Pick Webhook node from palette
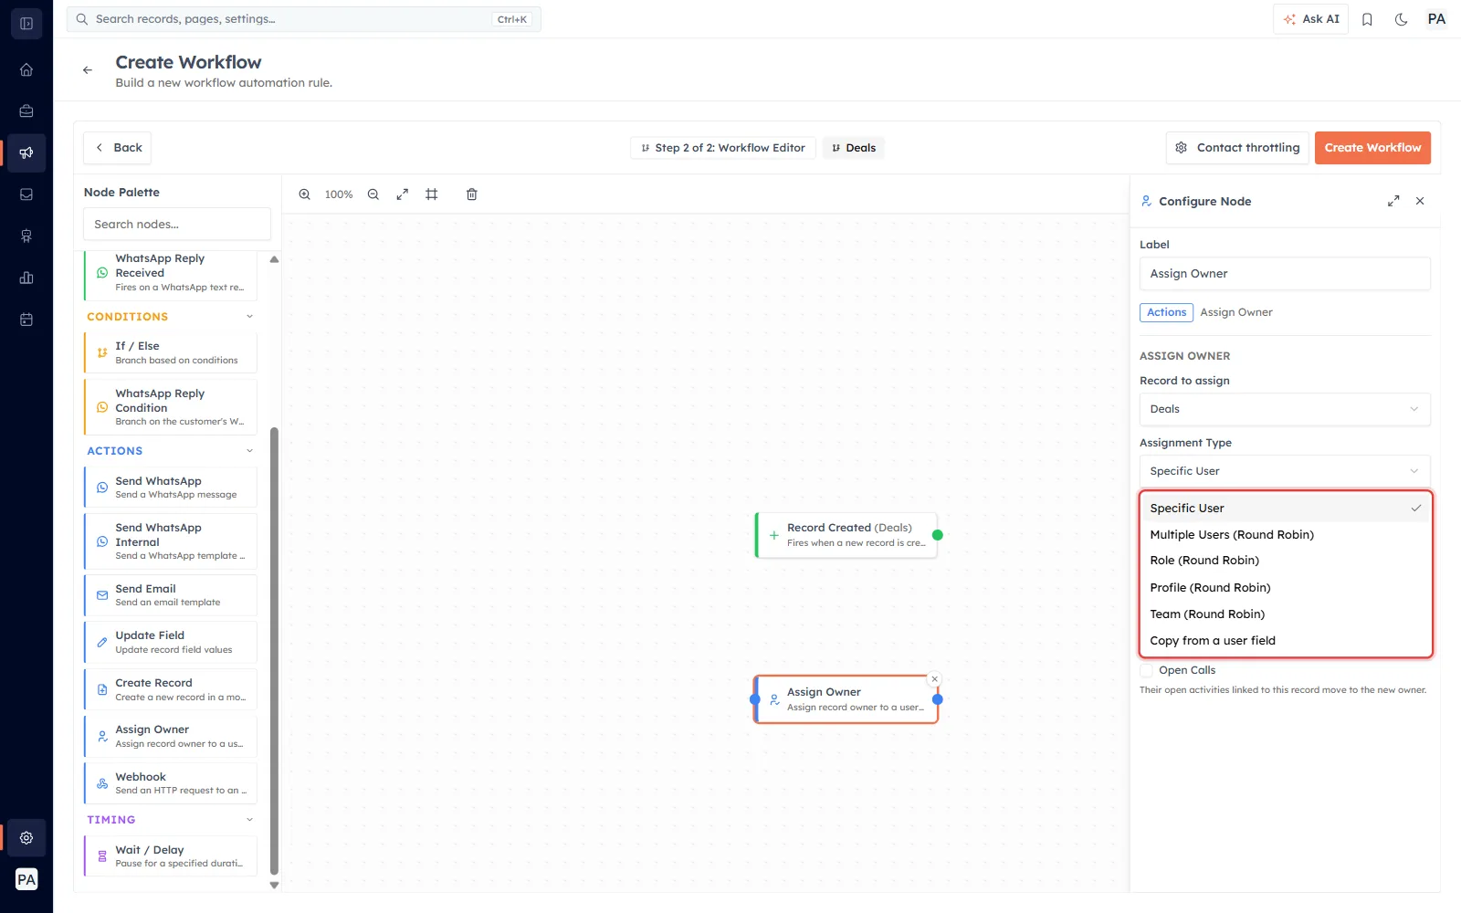The image size is (1461, 913). (171, 783)
